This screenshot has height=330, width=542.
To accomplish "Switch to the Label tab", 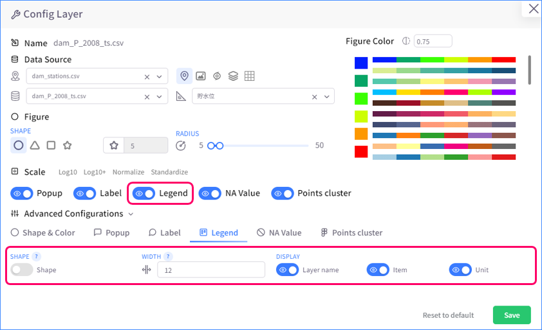I will tap(165, 233).
